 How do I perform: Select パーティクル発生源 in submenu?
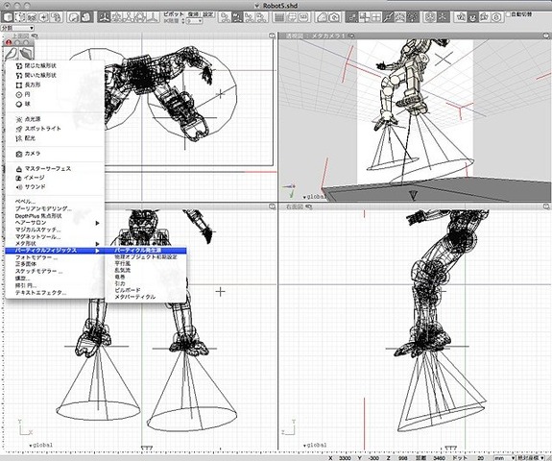click(x=146, y=251)
